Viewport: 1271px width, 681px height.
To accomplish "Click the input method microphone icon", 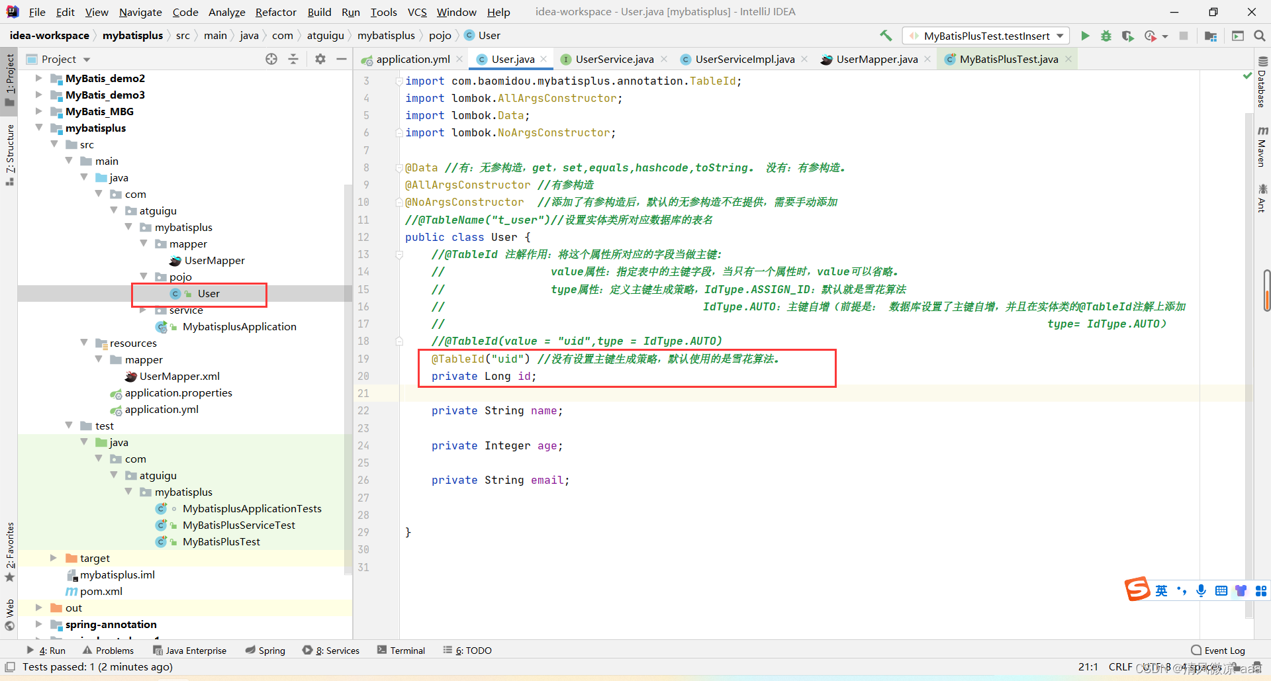I will (1201, 590).
